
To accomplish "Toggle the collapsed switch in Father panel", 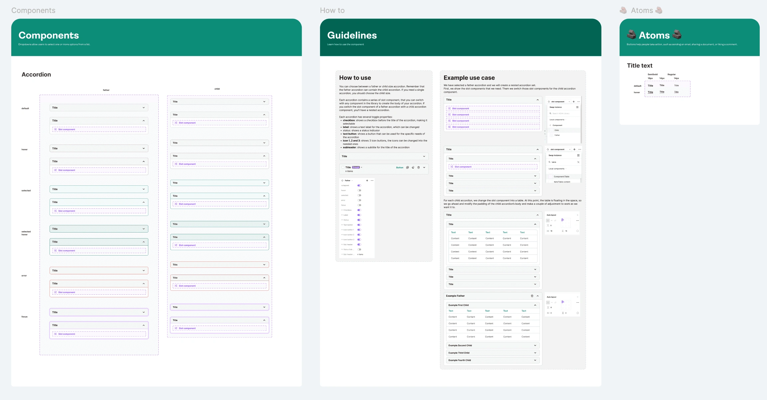I will pyautogui.click(x=359, y=185).
